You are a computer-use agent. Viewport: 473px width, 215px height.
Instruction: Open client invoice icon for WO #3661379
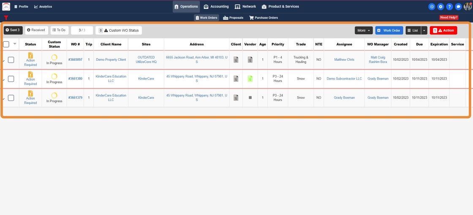236,98
